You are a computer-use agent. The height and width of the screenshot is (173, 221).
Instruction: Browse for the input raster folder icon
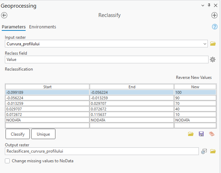213,44
